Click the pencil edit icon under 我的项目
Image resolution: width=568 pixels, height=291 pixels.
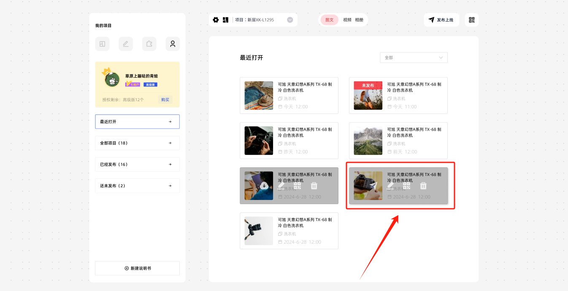pyautogui.click(x=126, y=44)
